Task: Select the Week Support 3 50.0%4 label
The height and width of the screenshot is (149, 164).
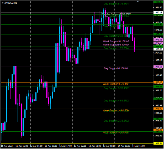Action: (116, 132)
